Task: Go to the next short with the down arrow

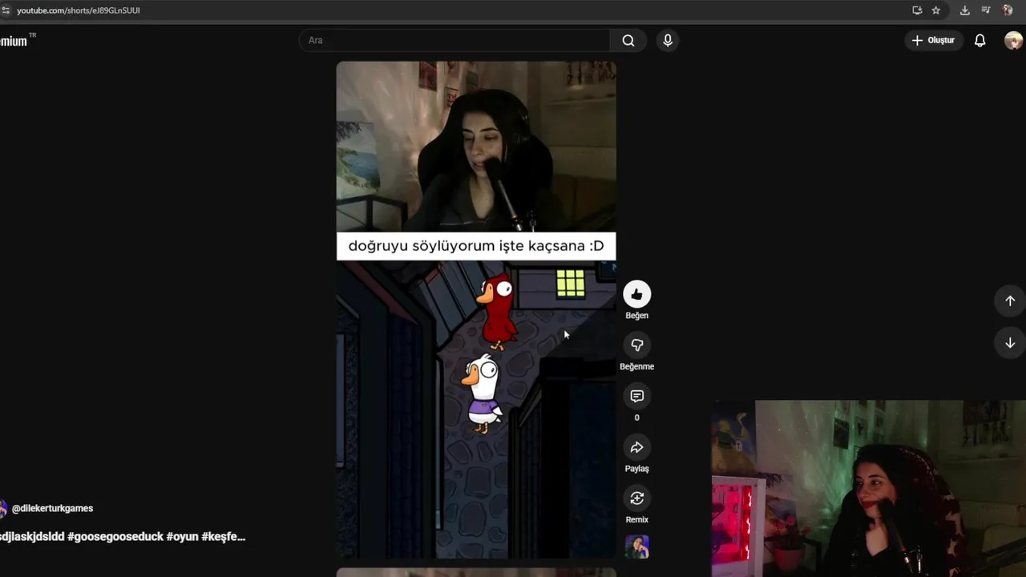Action: (x=1010, y=343)
